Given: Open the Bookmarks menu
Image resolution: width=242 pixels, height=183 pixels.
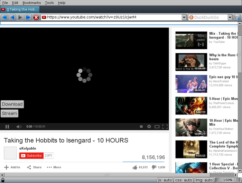Looking at the screenshot, I should [31, 3].
